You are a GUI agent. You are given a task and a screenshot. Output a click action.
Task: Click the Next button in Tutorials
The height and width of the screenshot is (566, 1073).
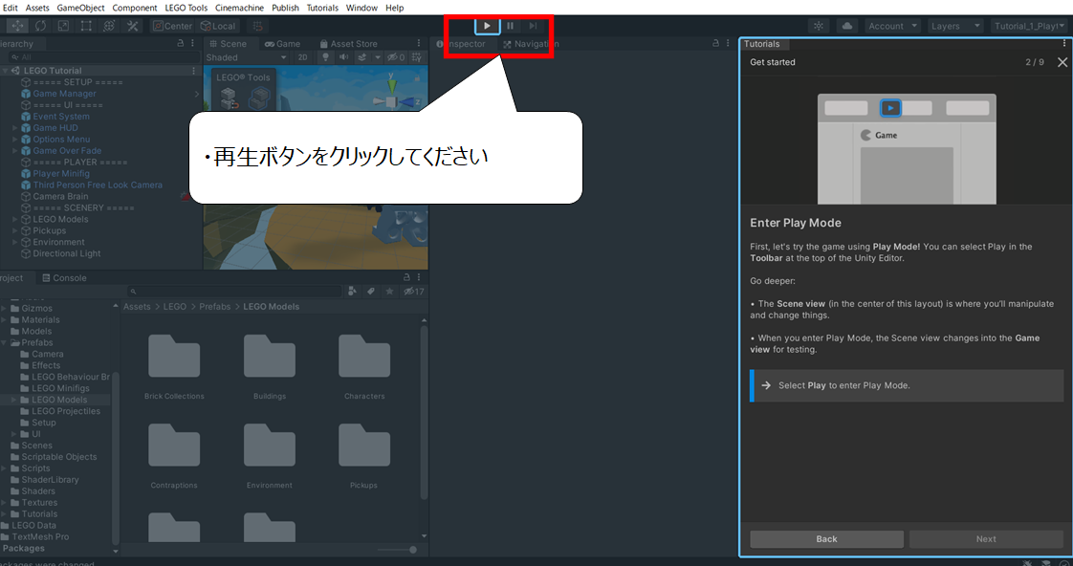[986, 539]
